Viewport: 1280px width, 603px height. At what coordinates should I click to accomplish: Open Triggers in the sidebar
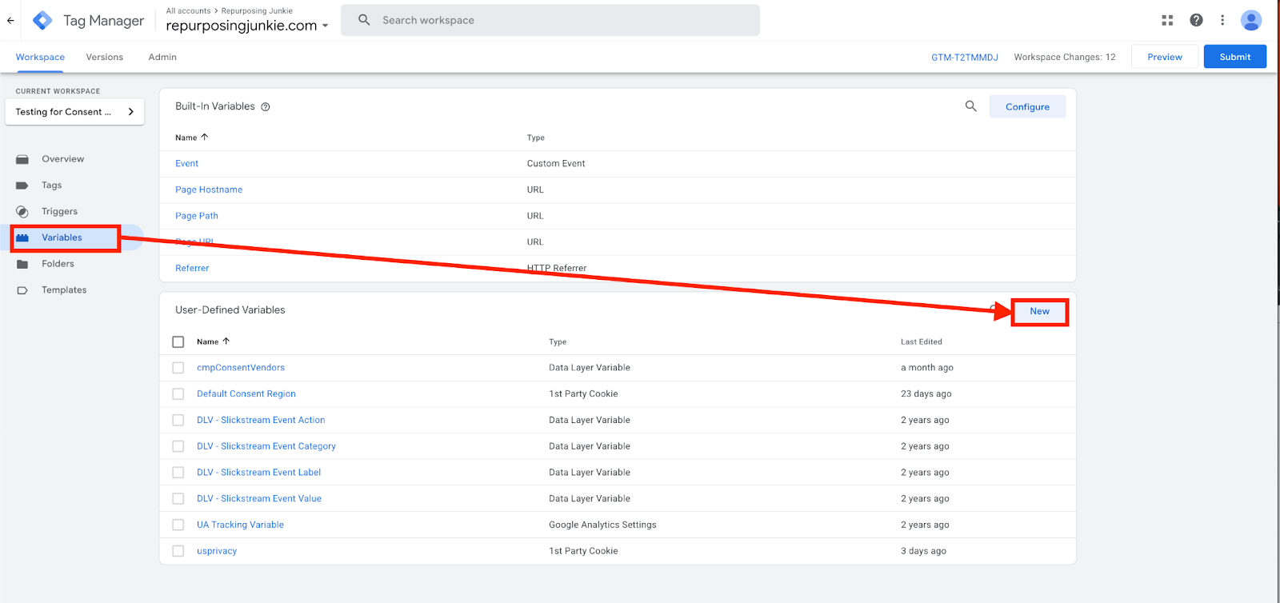(x=60, y=212)
